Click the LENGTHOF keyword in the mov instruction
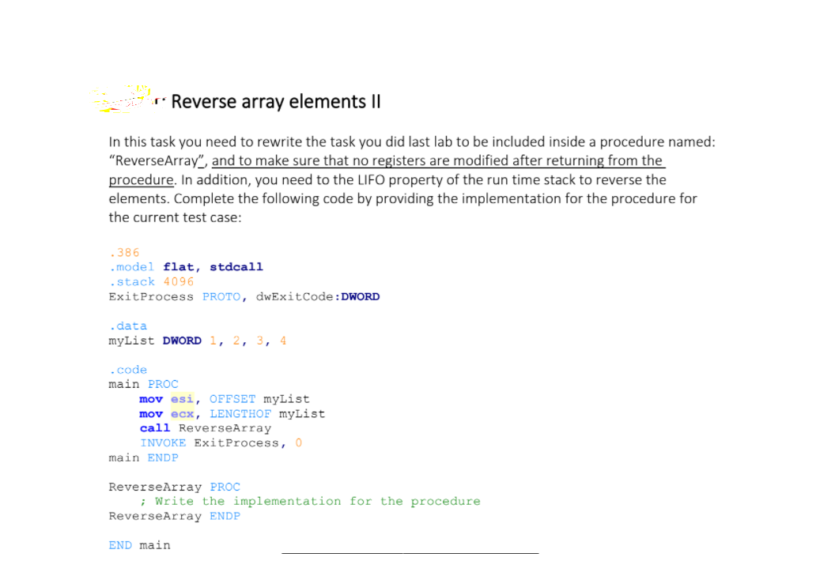The image size is (835, 561). coord(240,414)
